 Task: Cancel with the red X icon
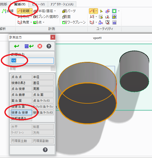click(x=40, y=46)
